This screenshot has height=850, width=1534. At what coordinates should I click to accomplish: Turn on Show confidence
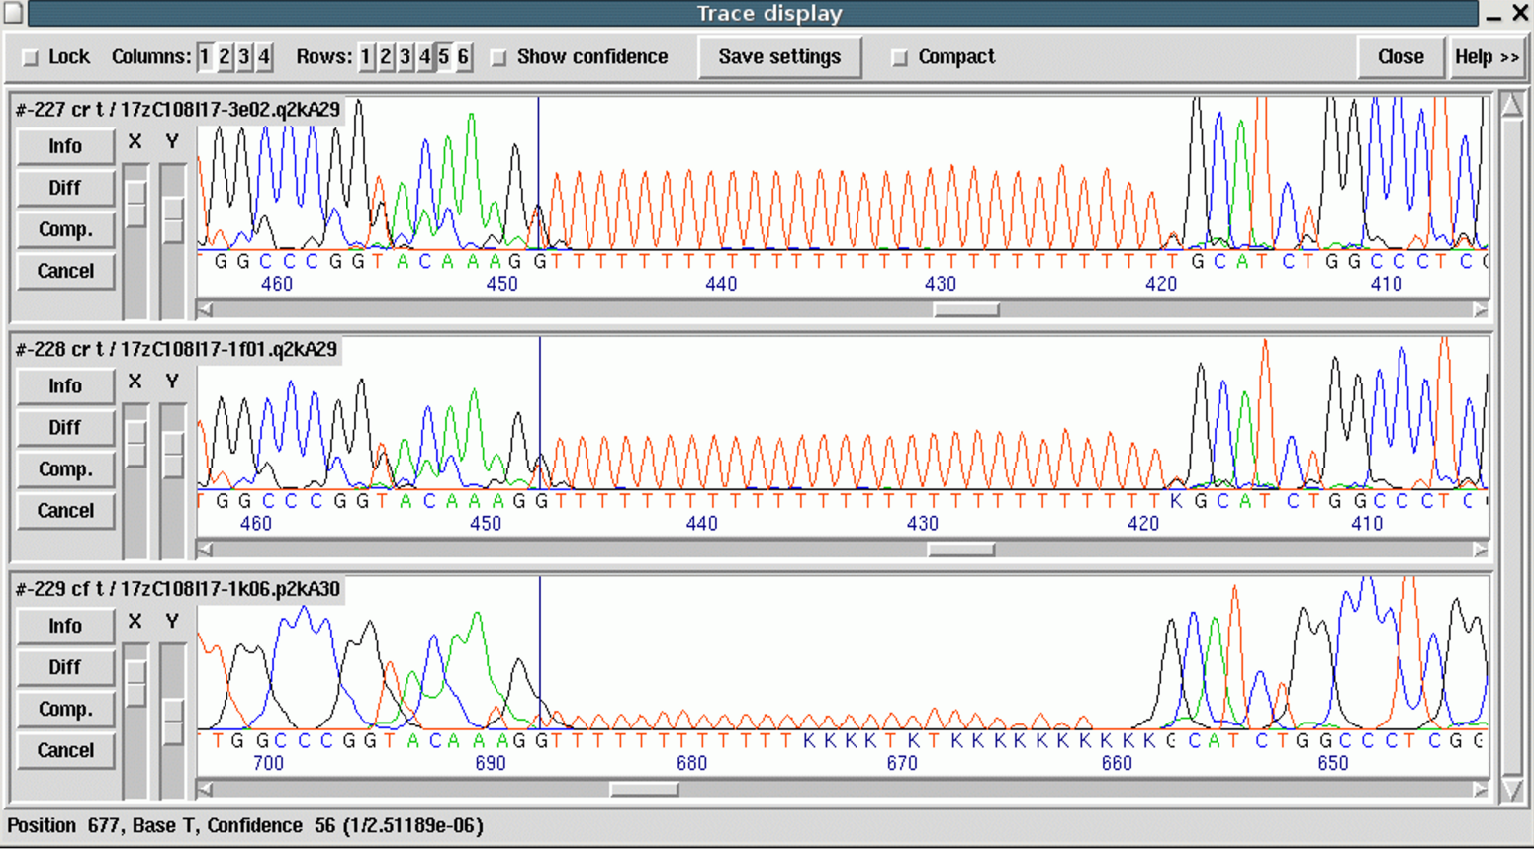click(x=499, y=56)
